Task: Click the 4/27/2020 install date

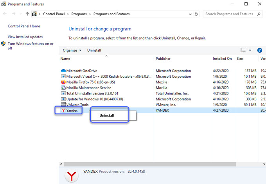Action: point(221,110)
